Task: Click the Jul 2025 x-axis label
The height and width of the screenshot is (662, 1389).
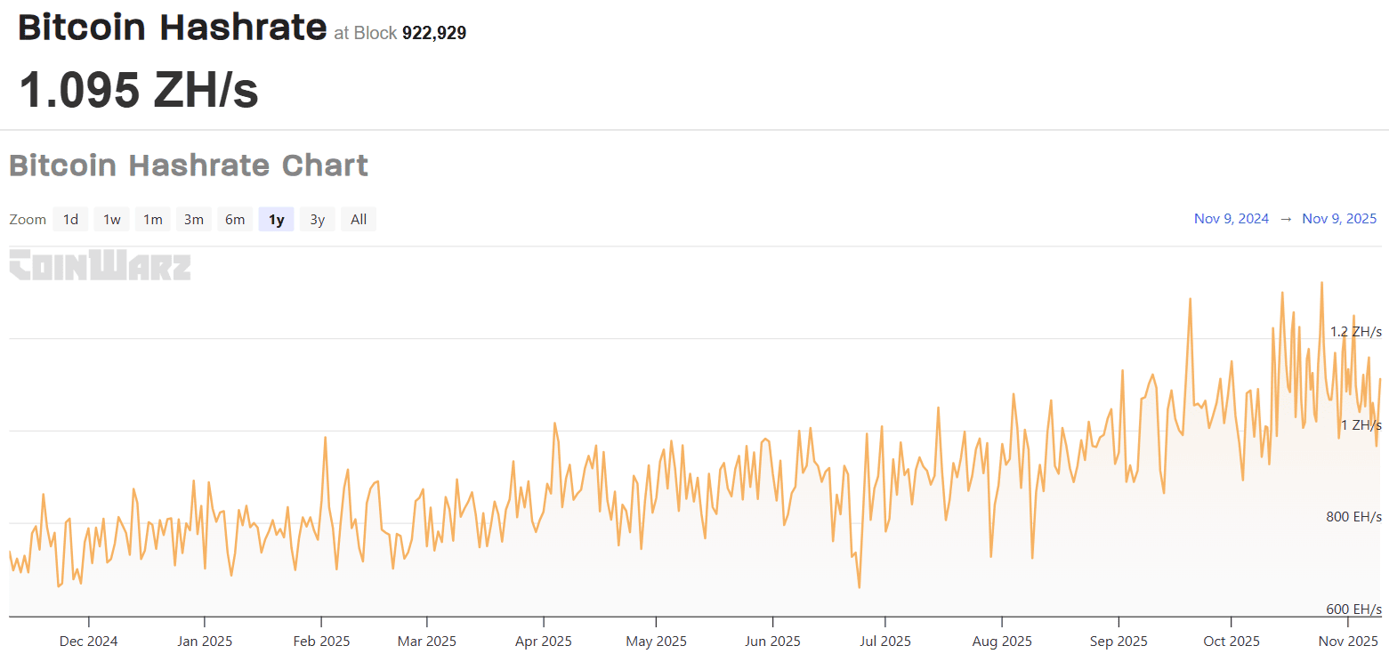Action: coord(885,642)
